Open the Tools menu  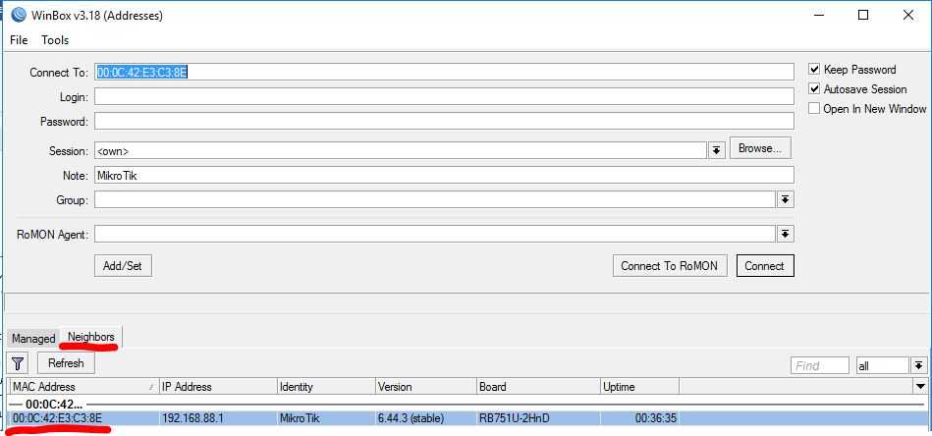(x=55, y=40)
